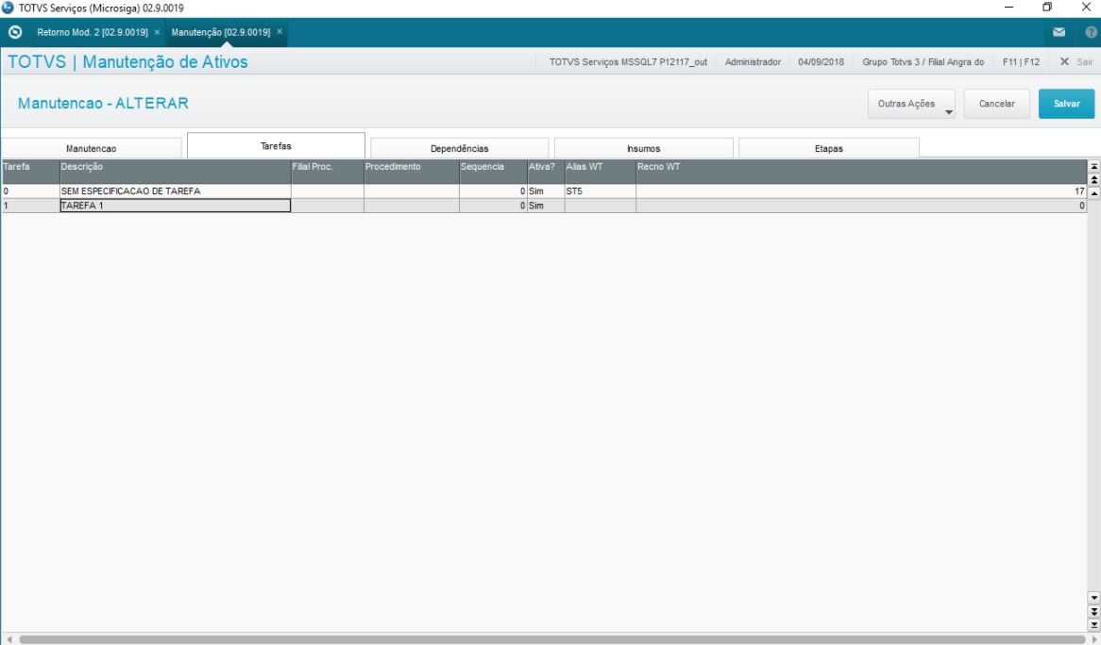Viewport: 1101px width, 645px height.
Task: Page up with the double-up arrow button
Action: tap(1094, 179)
